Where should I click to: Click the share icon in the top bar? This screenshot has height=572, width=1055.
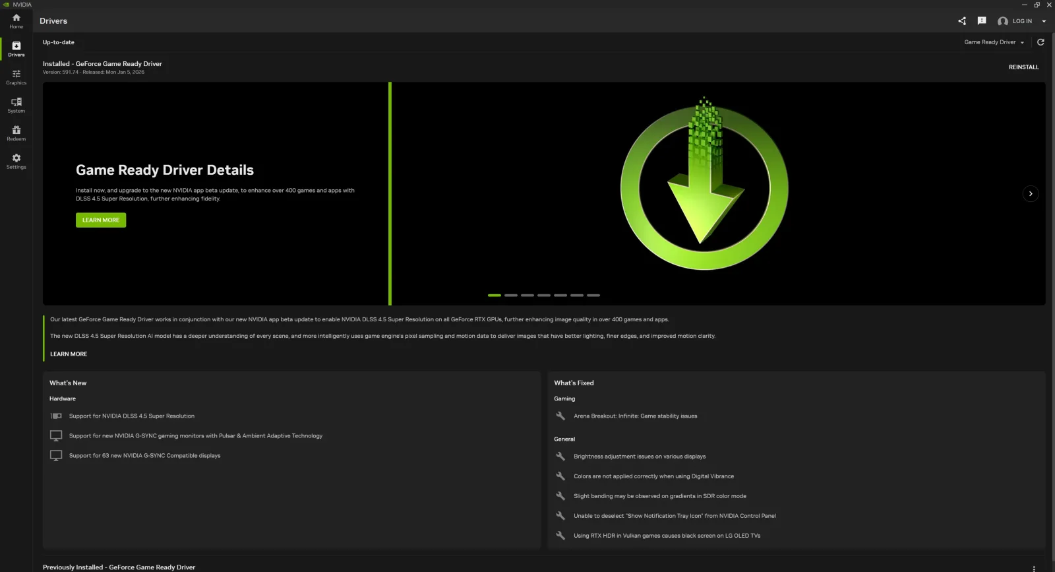click(962, 21)
